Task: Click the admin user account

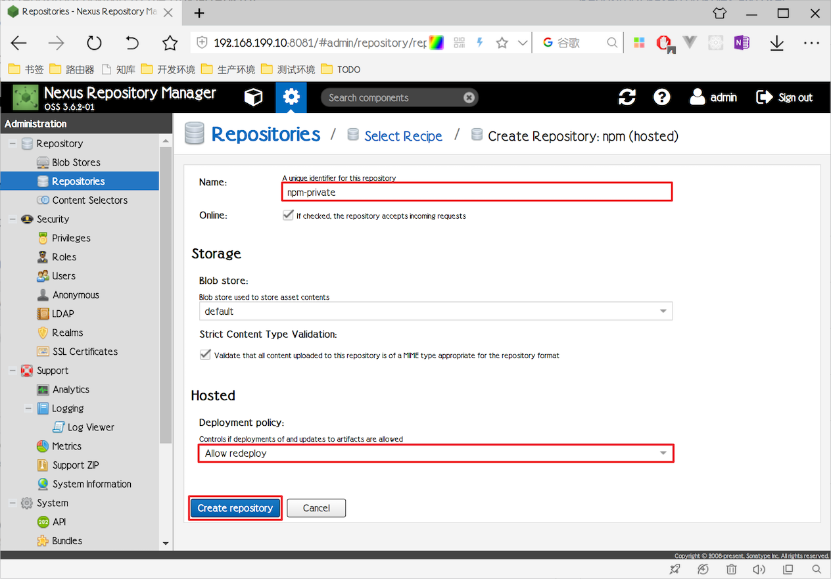Action: 713,97
